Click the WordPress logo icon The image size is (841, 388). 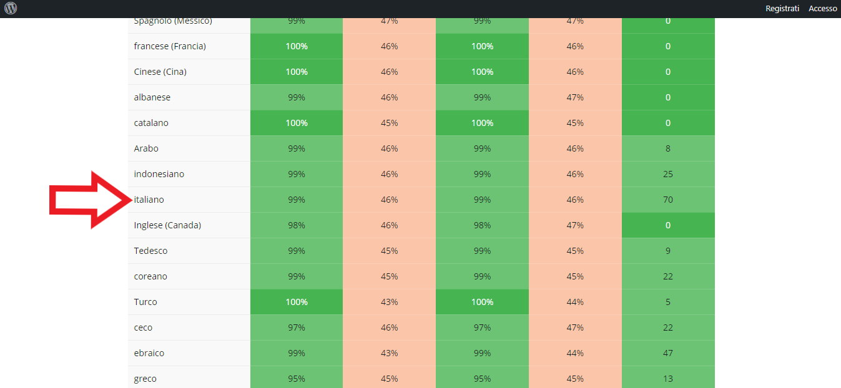pos(11,9)
